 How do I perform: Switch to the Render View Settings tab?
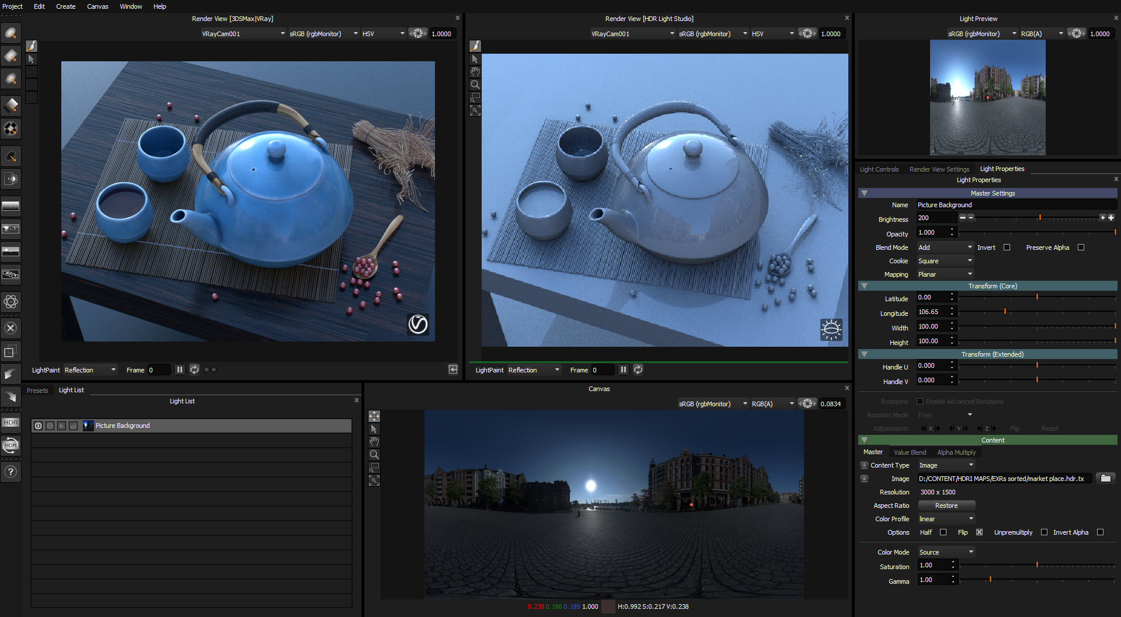point(939,169)
